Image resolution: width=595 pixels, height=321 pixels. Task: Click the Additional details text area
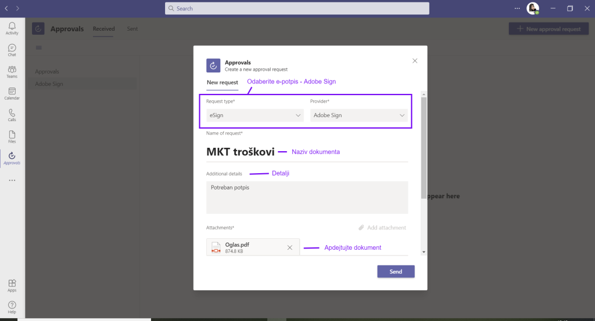[x=307, y=198]
